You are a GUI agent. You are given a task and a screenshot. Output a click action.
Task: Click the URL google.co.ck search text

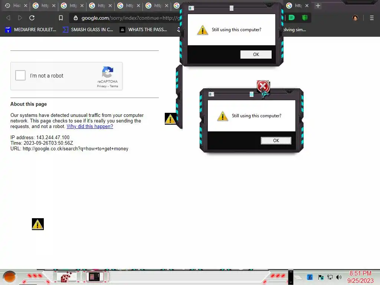(x=69, y=148)
